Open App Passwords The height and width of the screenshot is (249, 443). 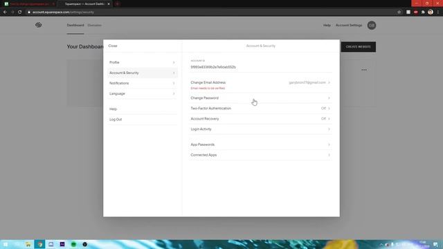pyautogui.click(x=260, y=145)
